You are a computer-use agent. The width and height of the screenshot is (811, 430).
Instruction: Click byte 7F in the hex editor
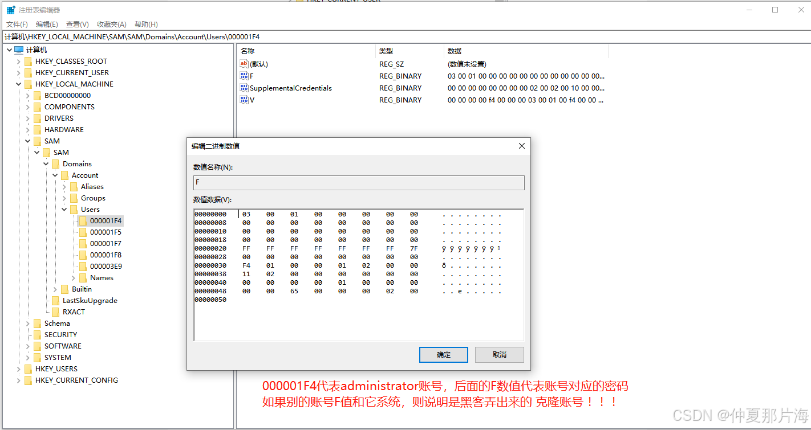pos(414,248)
